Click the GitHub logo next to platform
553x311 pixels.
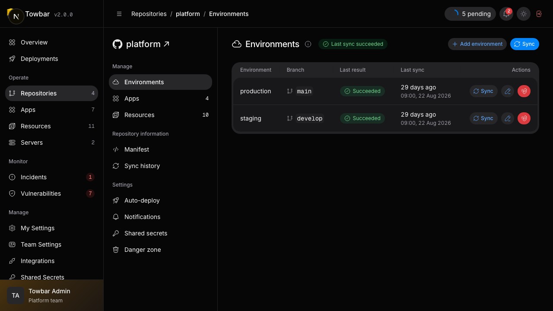(118, 44)
